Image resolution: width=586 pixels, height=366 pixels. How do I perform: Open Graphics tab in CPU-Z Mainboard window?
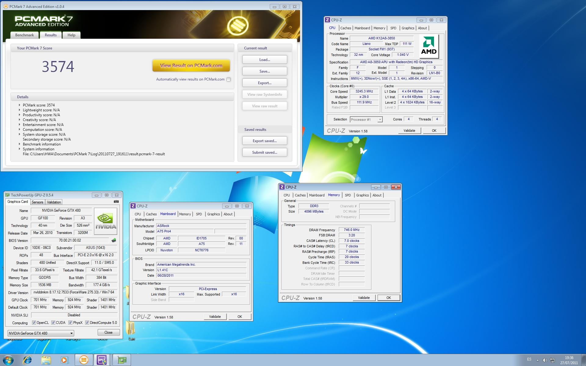click(213, 214)
